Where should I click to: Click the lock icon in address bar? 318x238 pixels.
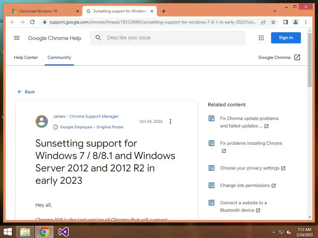click(x=45, y=22)
